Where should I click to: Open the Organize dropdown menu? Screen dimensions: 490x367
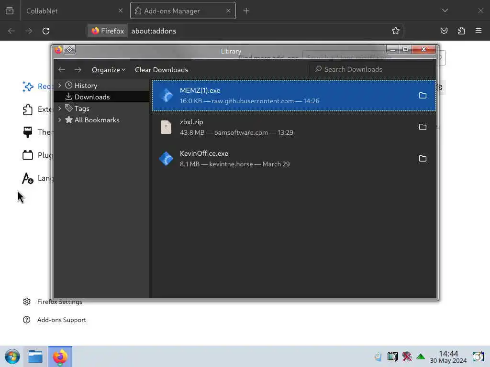[x=109, y=70]
